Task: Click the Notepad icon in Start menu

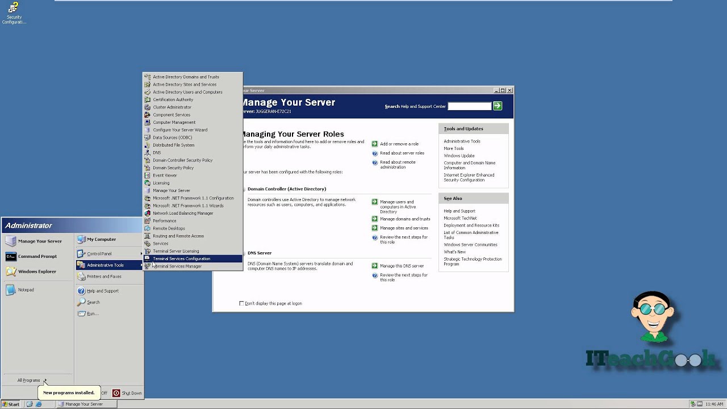Action: 11,290
